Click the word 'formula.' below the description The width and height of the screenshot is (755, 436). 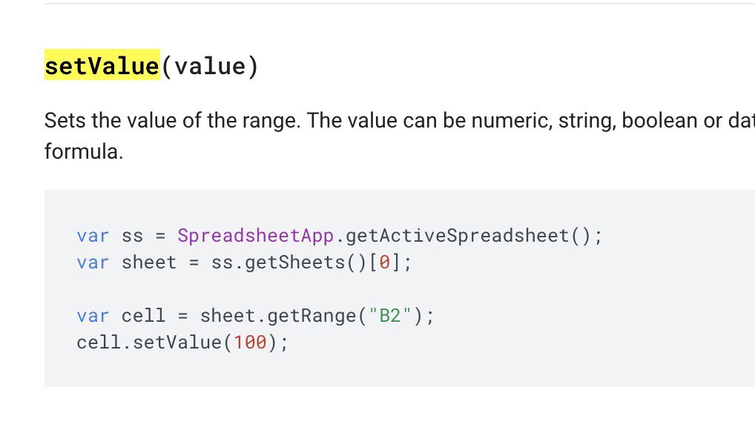[x=83, y=154]
